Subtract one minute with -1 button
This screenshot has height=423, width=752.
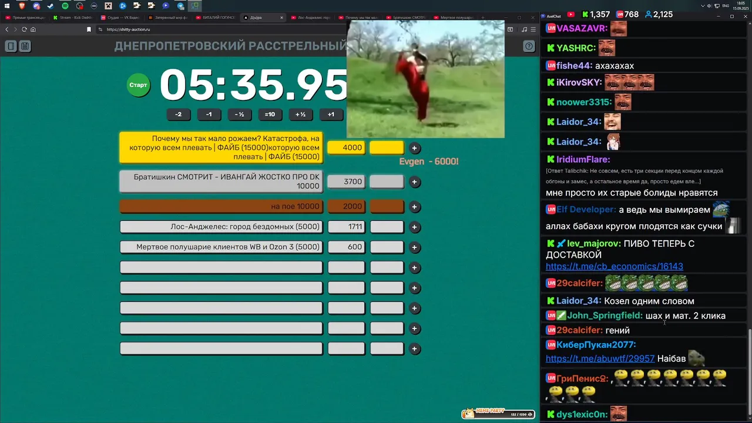tap(209, 115)
